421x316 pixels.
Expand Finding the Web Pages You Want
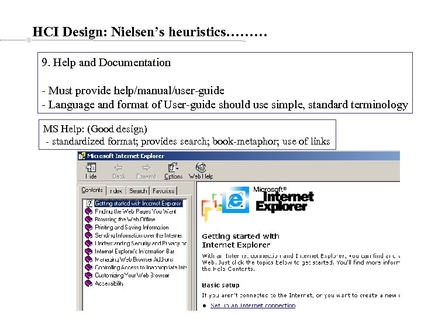[x=135, y=211]
